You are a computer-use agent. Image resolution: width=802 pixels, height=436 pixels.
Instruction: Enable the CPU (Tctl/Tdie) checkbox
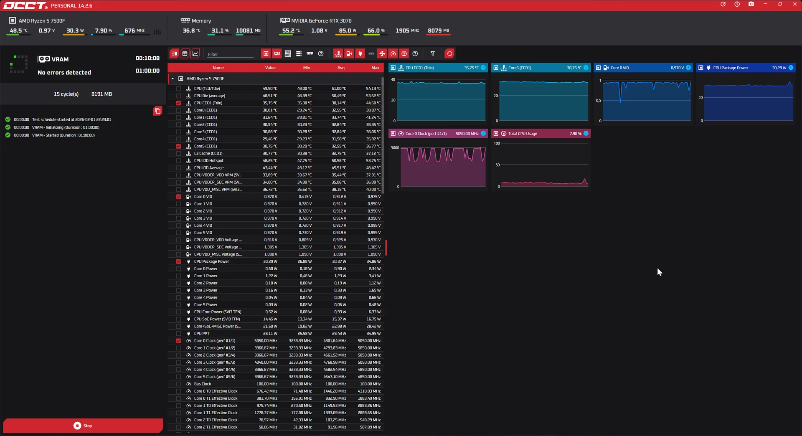click(179, 89)
